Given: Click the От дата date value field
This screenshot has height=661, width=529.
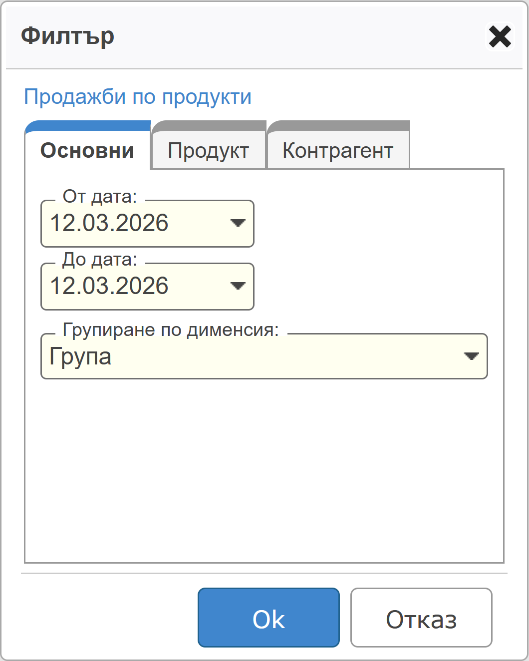Looking at the screenshot, I should point(130,223).
